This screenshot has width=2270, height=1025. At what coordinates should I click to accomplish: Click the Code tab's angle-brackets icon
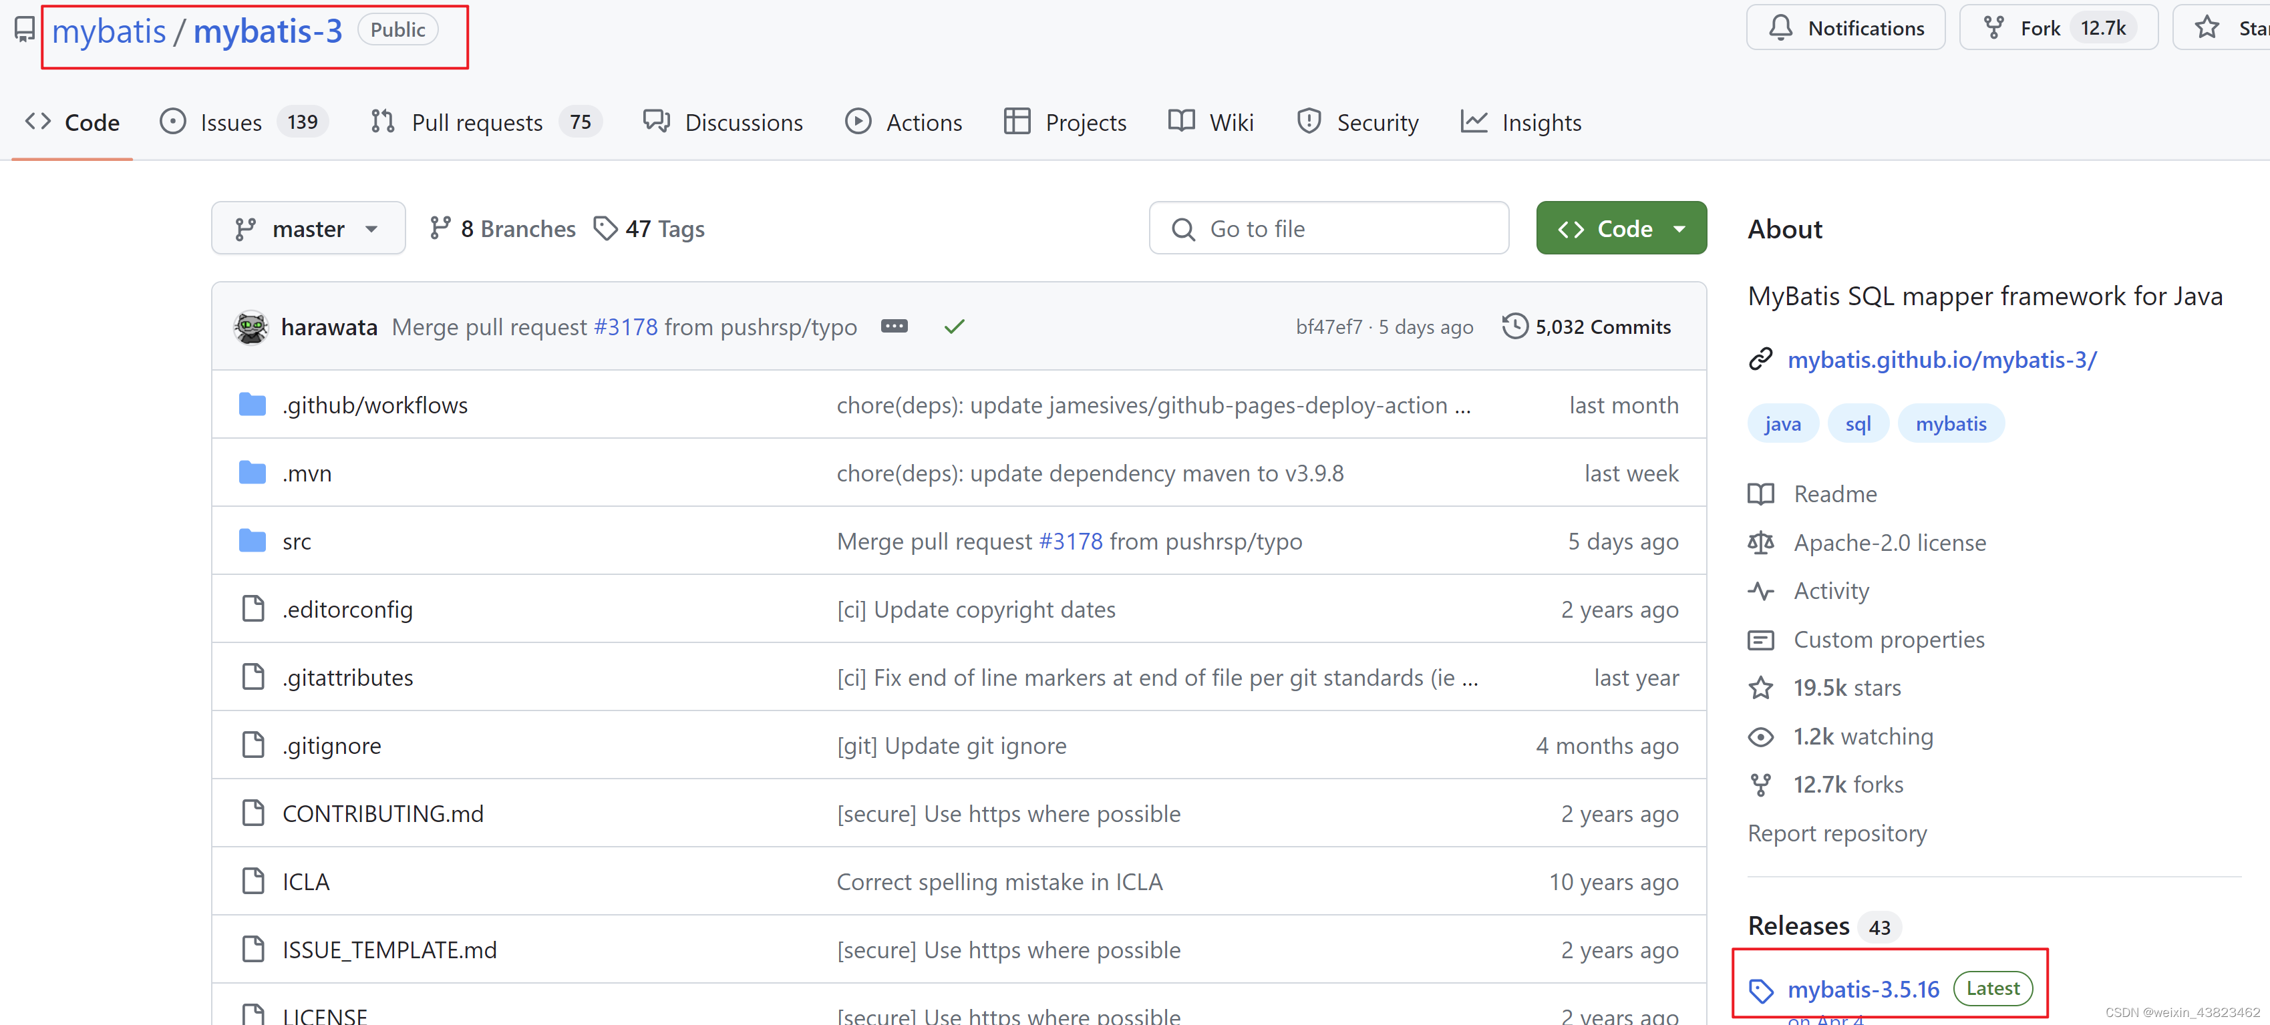(38, 122)
